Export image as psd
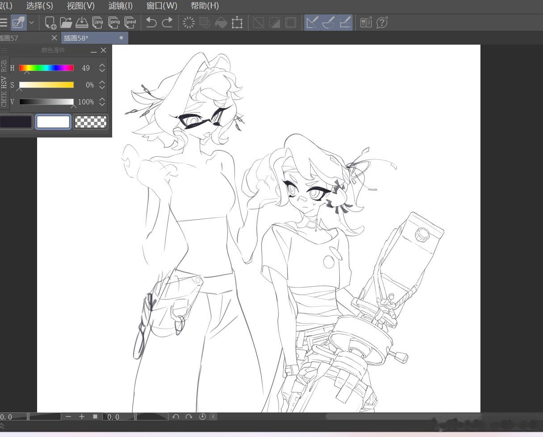Screen dimensions: 543x437 [x=130, y=22]
